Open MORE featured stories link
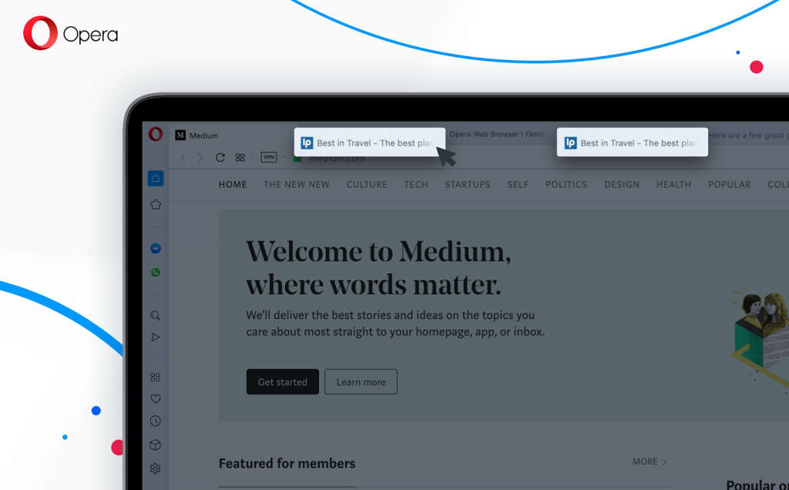 (650, 461)
